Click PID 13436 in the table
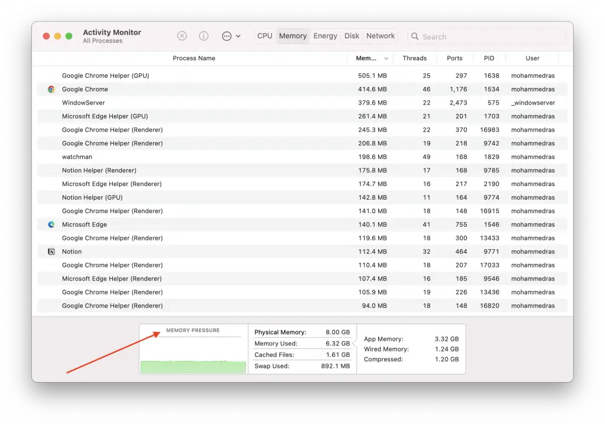The image size is (605, 424). click(x=490, y=292)
